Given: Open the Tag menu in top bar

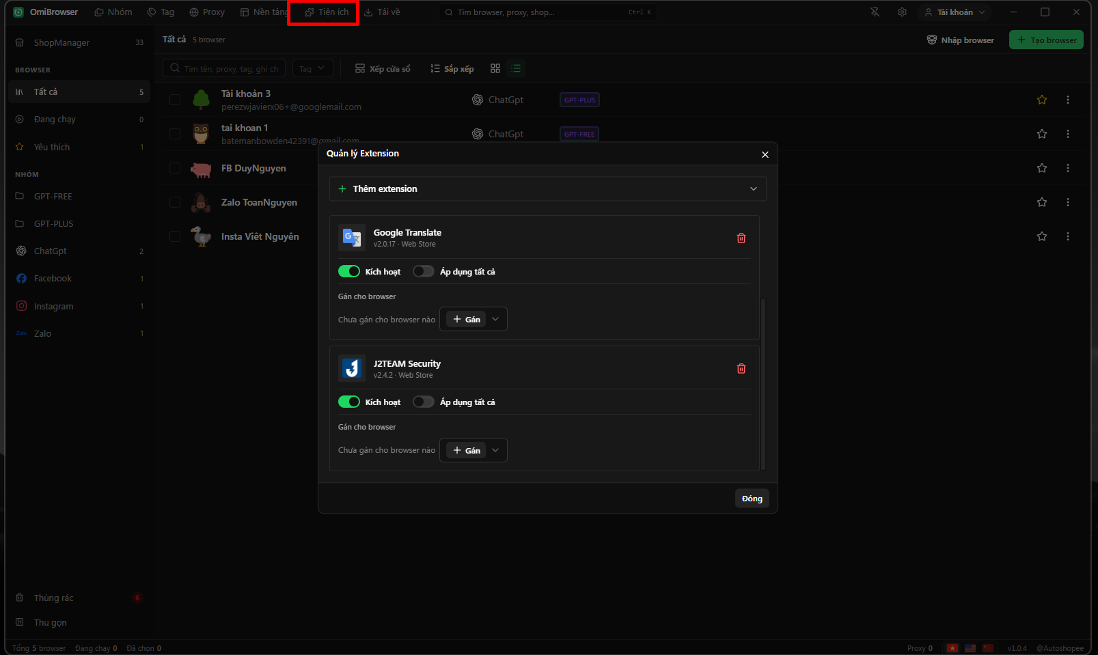Looking at the screenshot, I should click(x=161, y=12).
